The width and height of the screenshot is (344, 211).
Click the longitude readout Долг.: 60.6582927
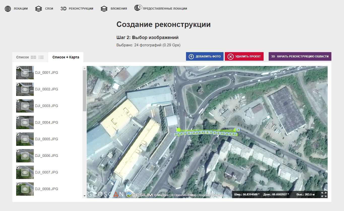tap(276, 194)
